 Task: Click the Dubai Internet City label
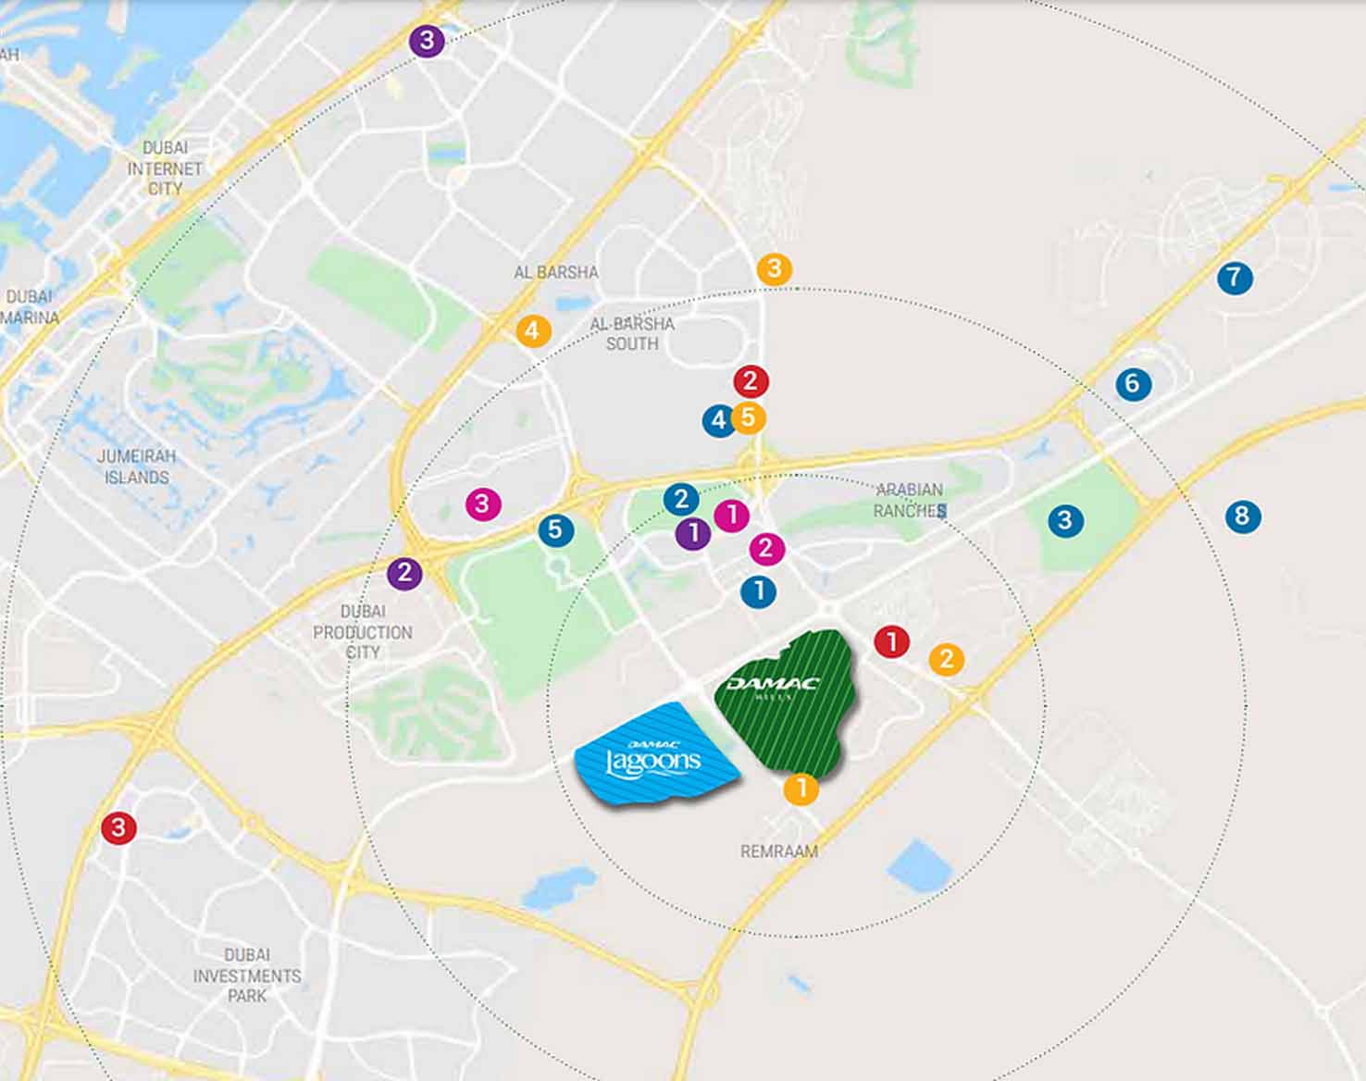(x=165, y=168)
